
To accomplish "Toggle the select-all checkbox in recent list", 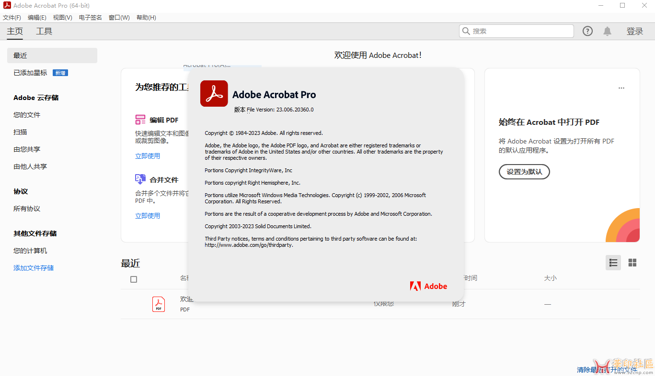I will pos(134,279).
